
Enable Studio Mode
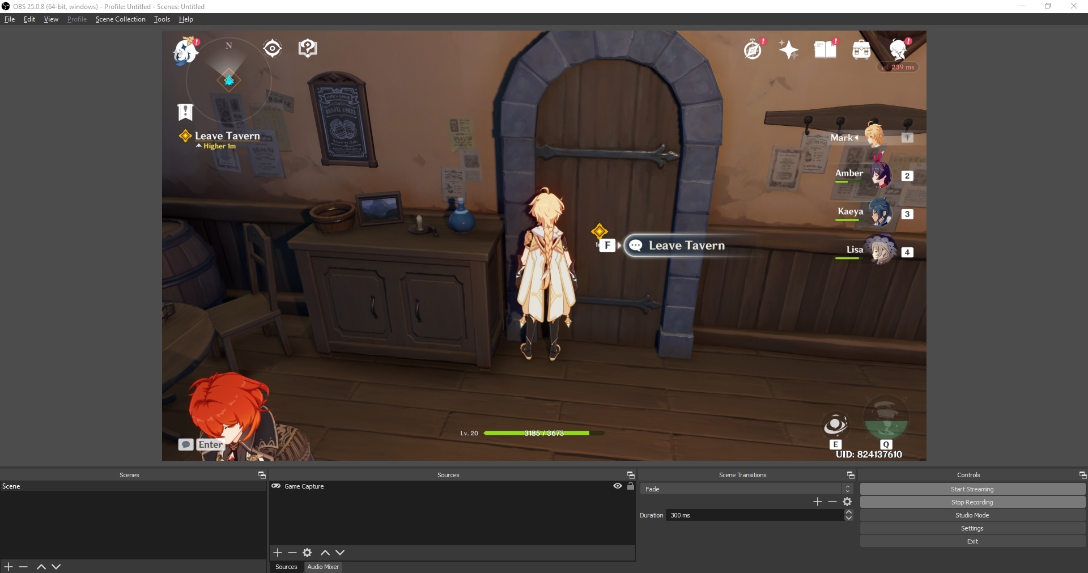pos(972,515)
